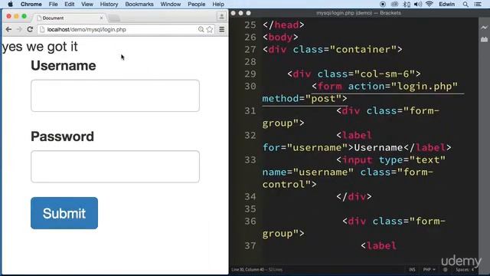Open the Edit menu
Viewport: 490px width, 276px height.
point(70,4)
